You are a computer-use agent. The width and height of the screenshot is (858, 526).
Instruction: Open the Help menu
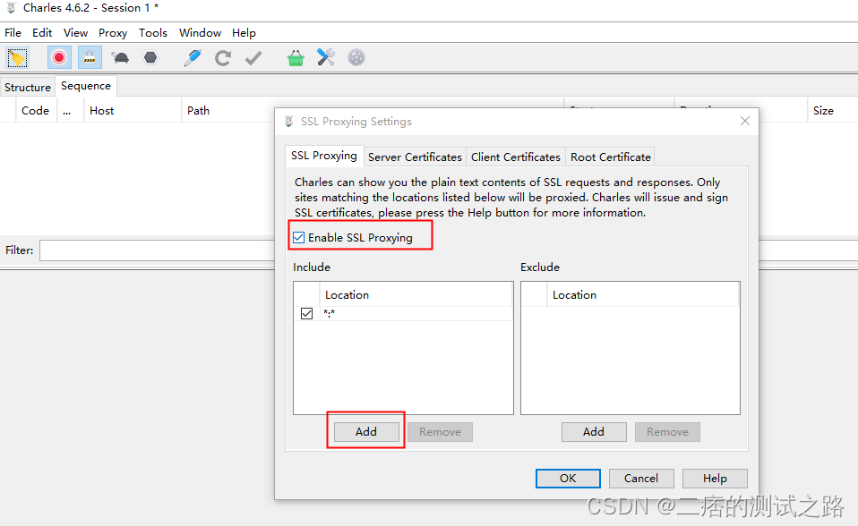[244, 33]
